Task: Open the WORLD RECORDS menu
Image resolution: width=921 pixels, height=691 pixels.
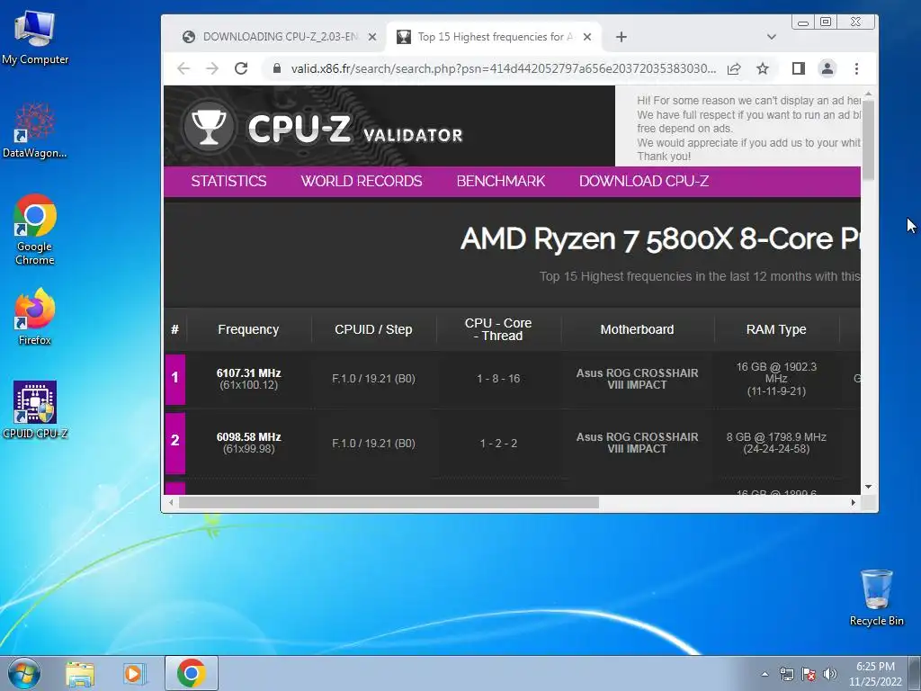Action: (362, 181)
